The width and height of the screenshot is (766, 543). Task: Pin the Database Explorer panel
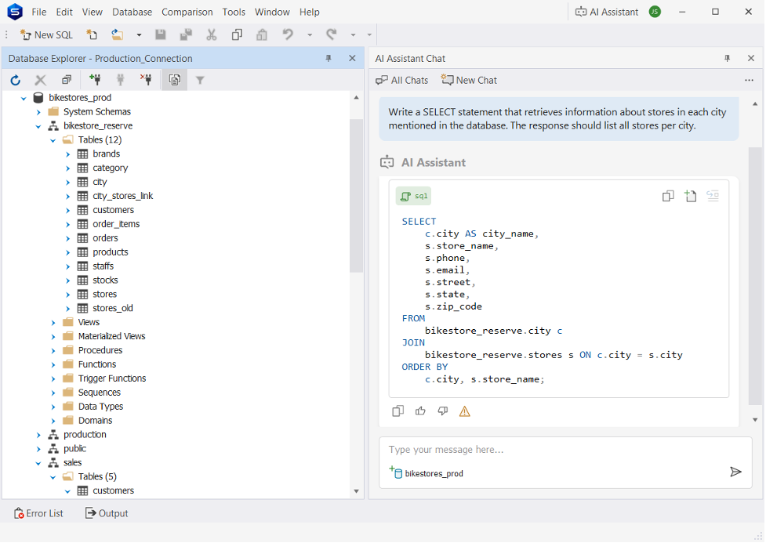(328, 57)
